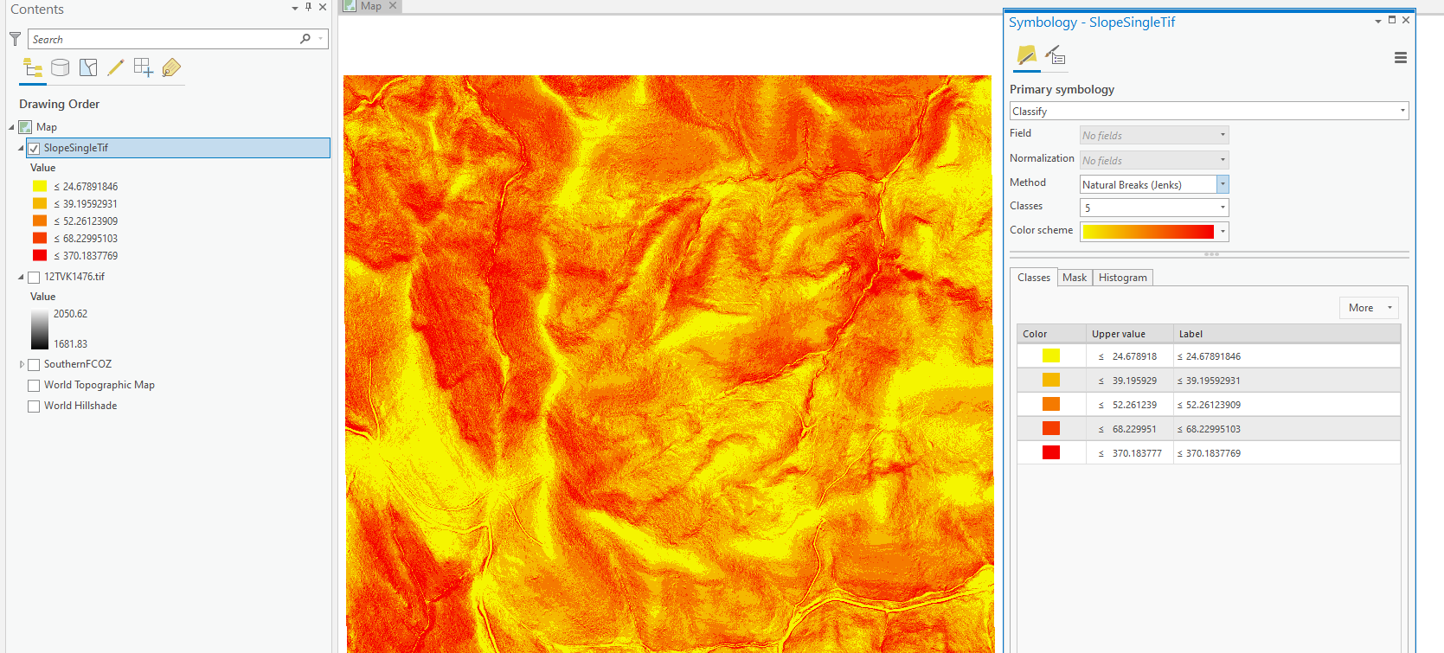The width and height of the screenshot is (1444, 653).
Task: Click upper value cell 52.261239
Action: tap(1130, 405)
